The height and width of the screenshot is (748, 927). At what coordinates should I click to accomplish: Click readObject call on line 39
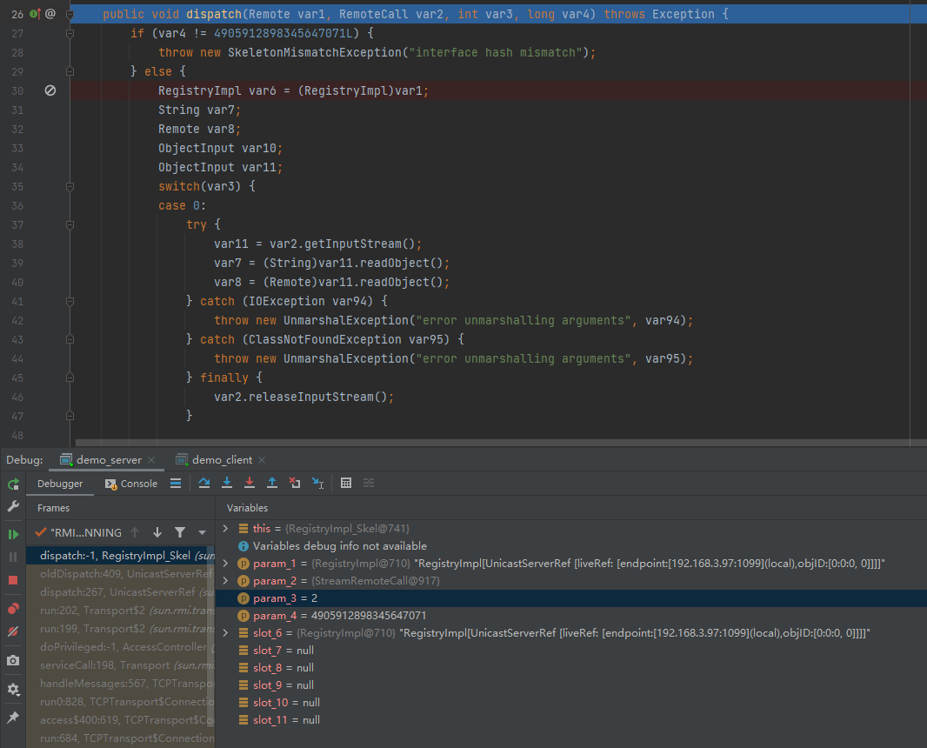pyautogui.click(x=394, y=263)
